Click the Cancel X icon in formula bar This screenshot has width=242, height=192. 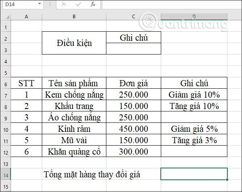click(x=64, y=4)
